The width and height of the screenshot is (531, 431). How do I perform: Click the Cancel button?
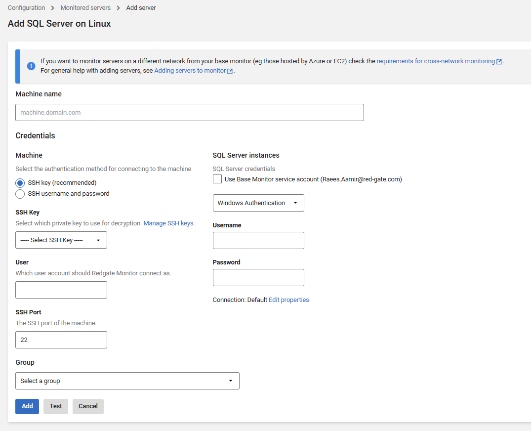[x=88, y=406]
